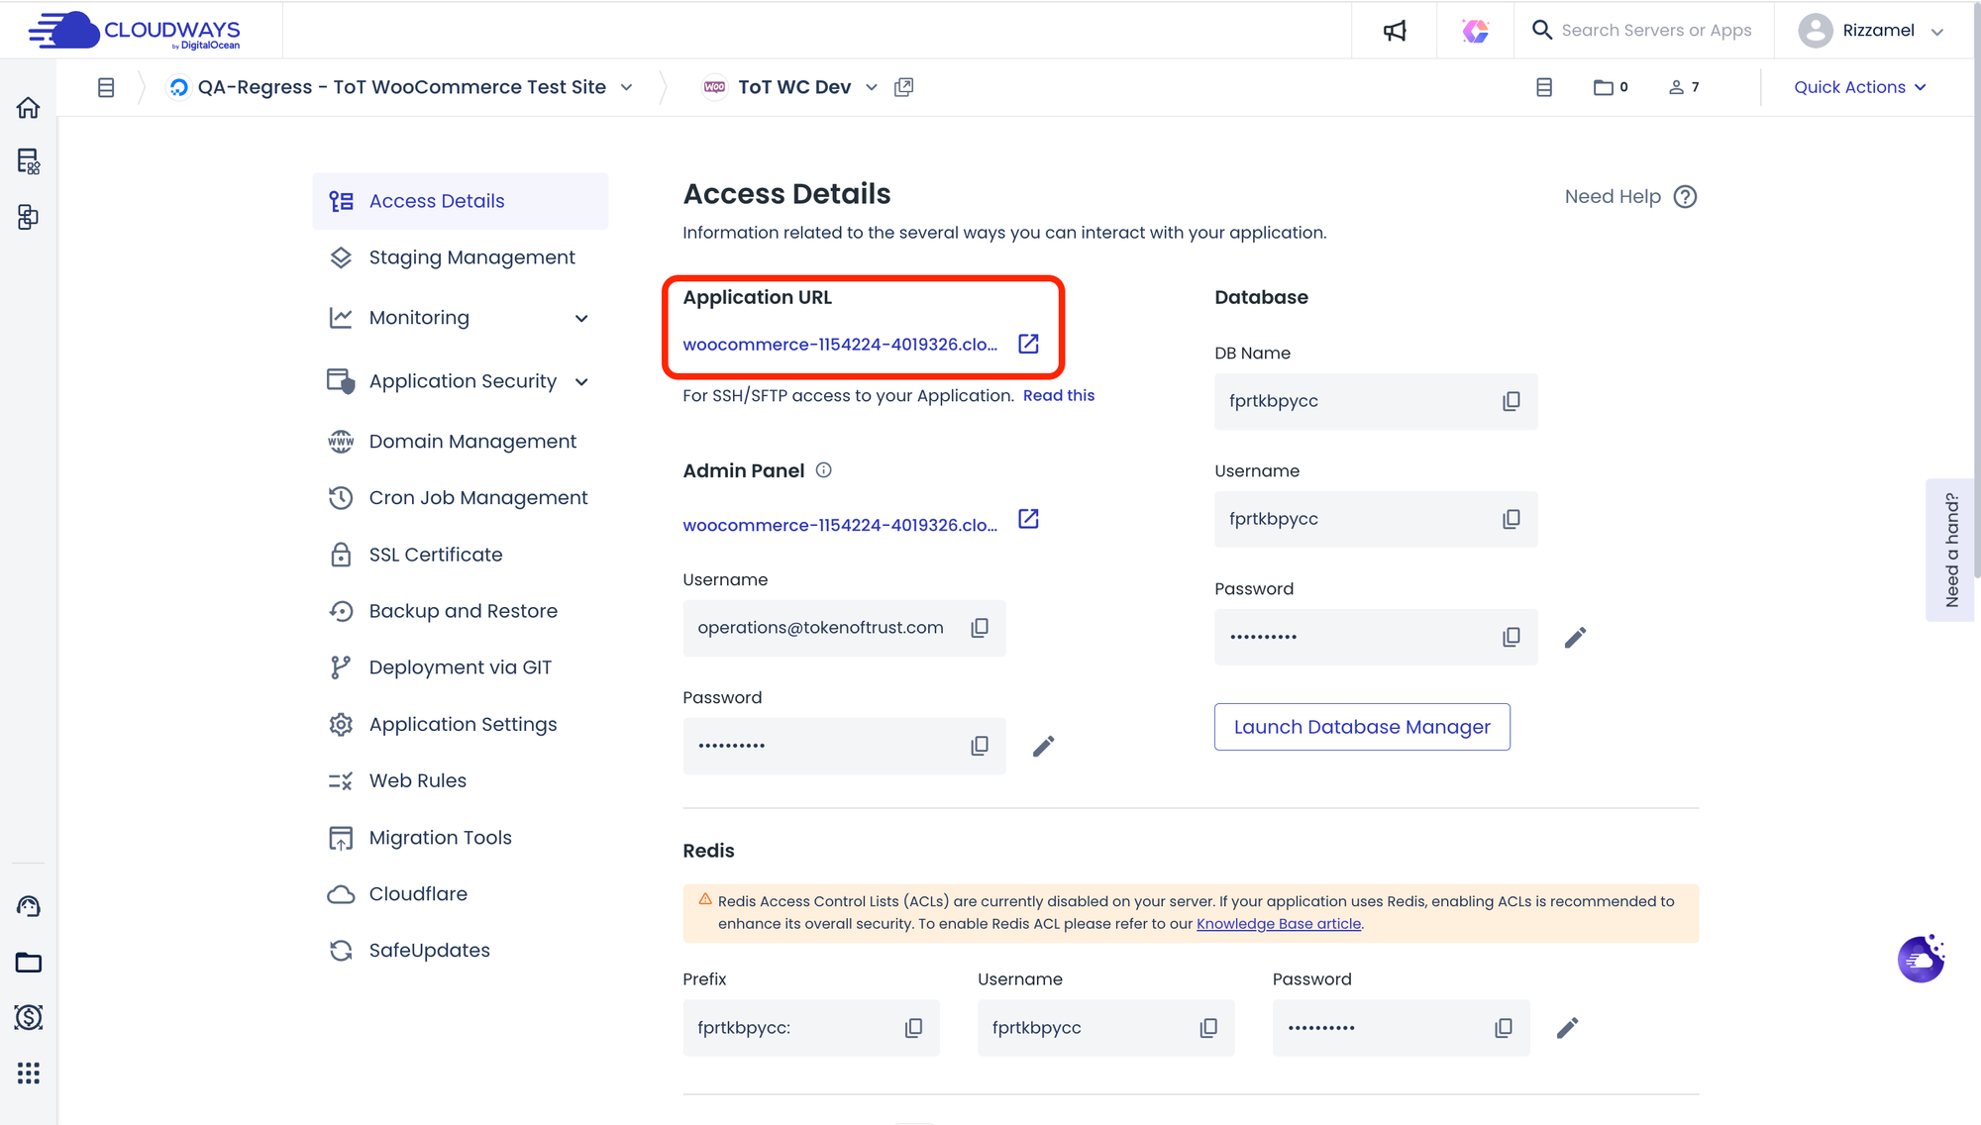Open the Quick Actions dropdown
Image resolution: width=1981 pixels, height=1125 pixels.
tap(1859, 87)
